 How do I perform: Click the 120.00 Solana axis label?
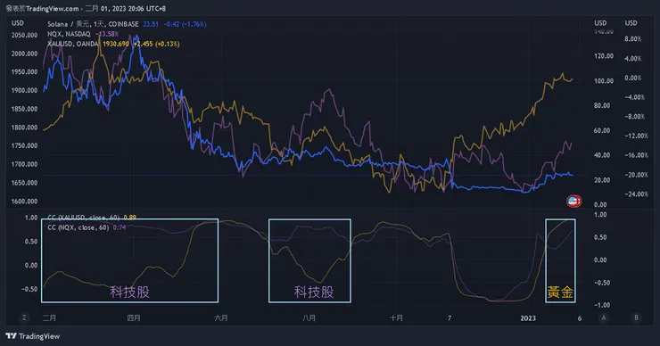point(604,56)
